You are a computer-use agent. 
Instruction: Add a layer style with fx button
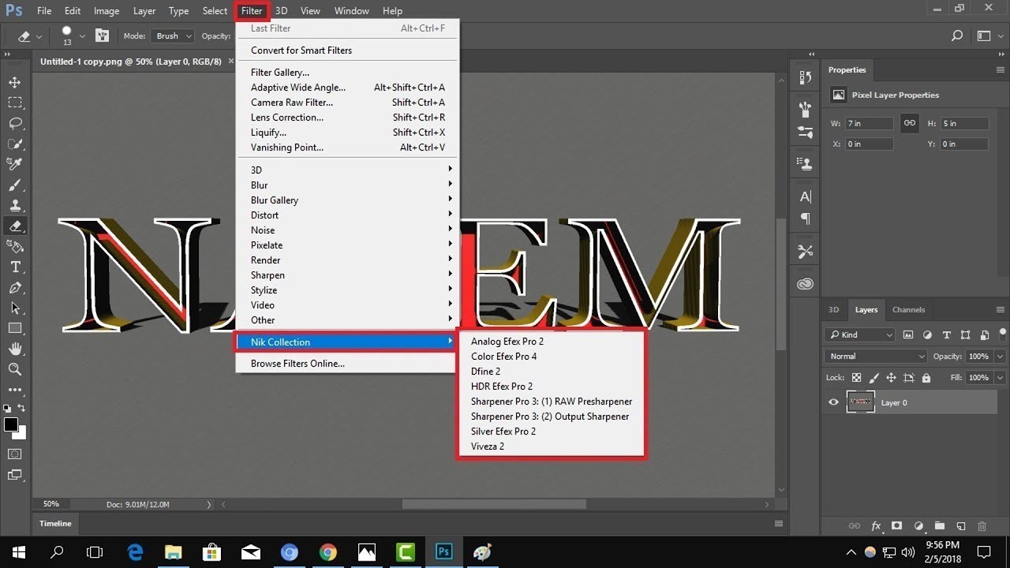[x=876, y=525]
